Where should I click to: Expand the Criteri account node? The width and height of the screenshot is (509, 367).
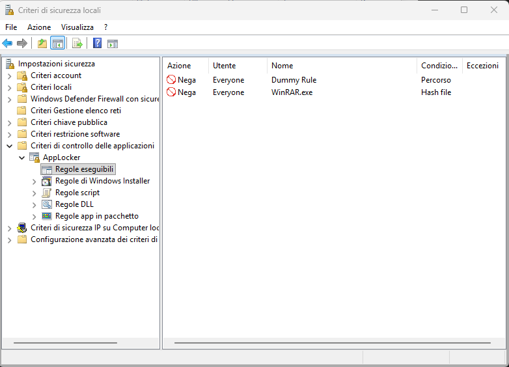[9, 76]
